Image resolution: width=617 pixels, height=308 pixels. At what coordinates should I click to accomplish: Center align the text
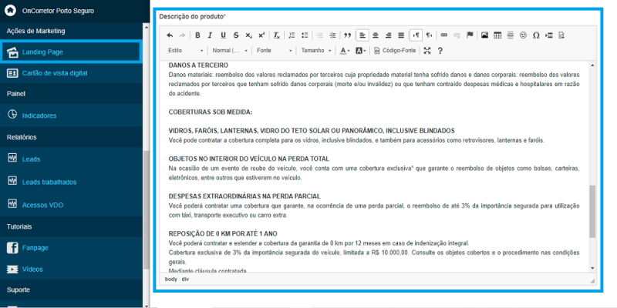[376, 35]
